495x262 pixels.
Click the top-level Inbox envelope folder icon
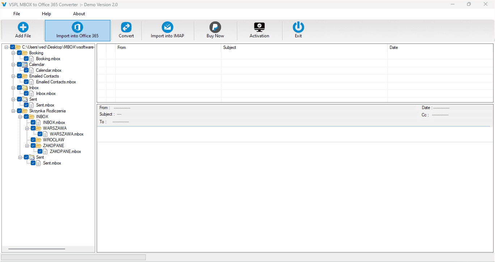tap(25, 88)
